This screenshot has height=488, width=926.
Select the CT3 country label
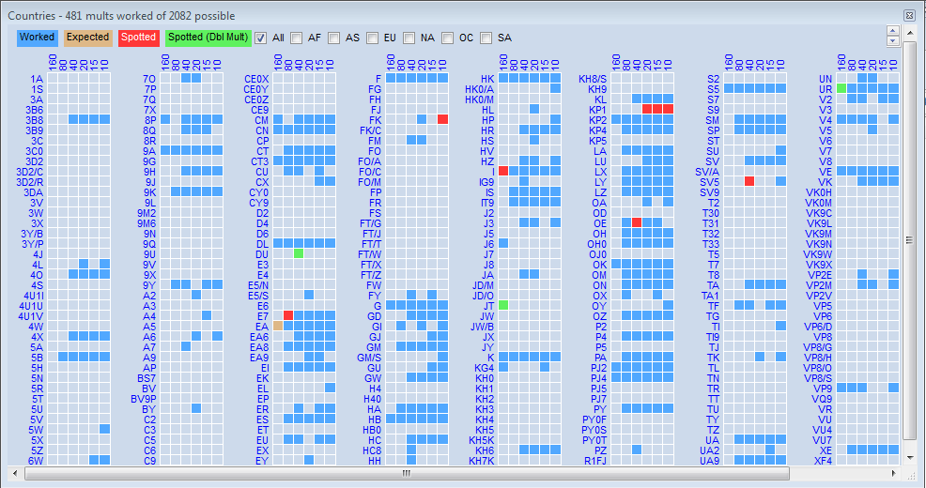pos(260,161)
